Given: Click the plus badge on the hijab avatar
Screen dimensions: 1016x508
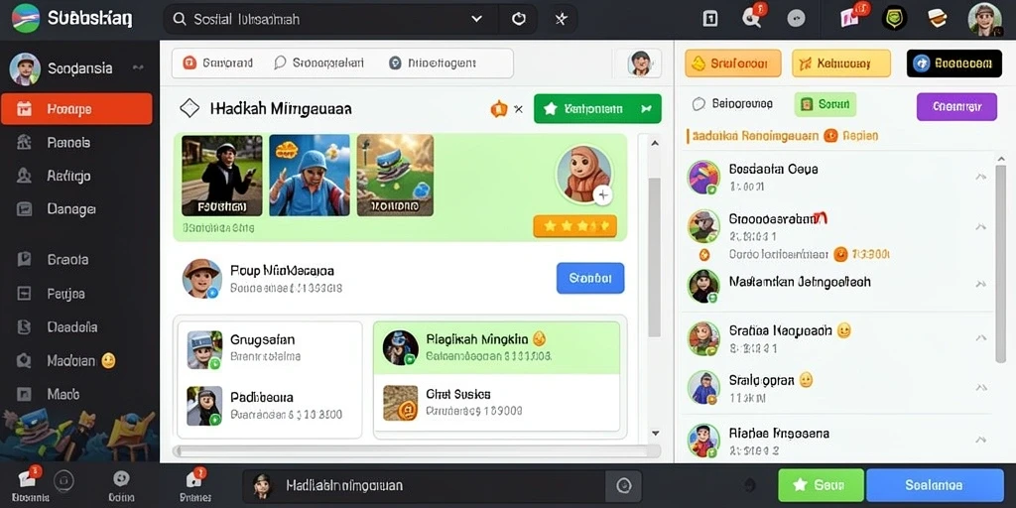Looking at the screenshot, I should click(x=602, y=194).
